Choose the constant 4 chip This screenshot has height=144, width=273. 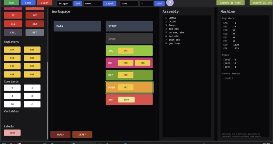(x=12, y=96)
